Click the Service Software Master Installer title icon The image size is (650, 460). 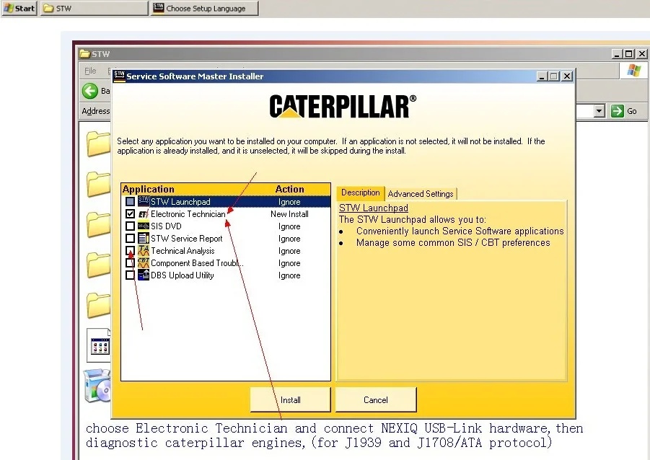[x=119, y=76]
